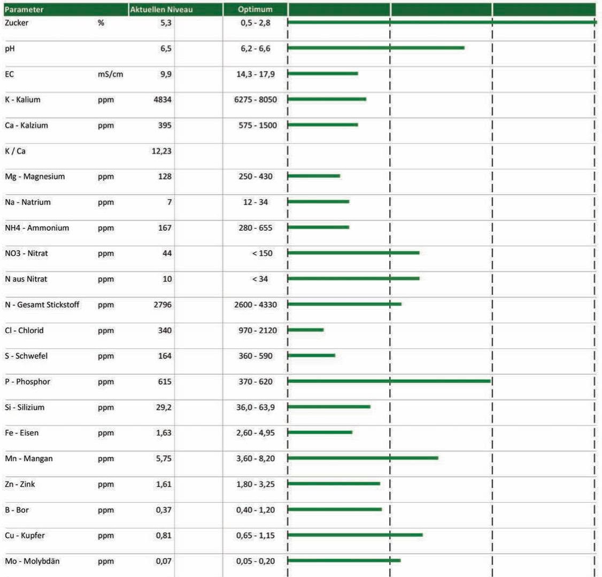This screenshot has height=577, width=602.
Task: Select the "Mg - Magnesium" label
Action: (x=35, y=176)
